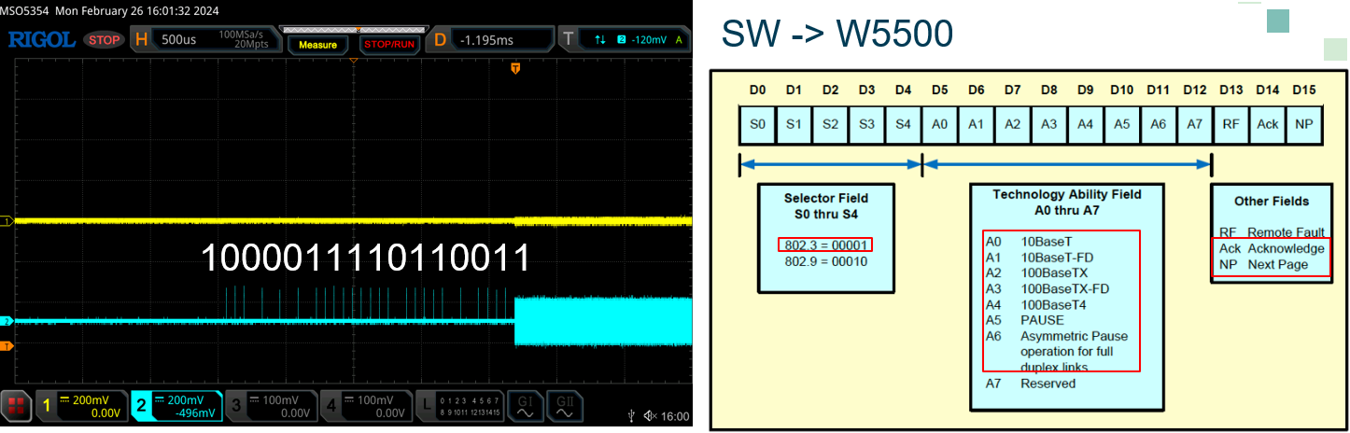Click the 16:00 clock readout
Image resolution: width=1350 pixels, height=433 pixels.
[676, 416]
